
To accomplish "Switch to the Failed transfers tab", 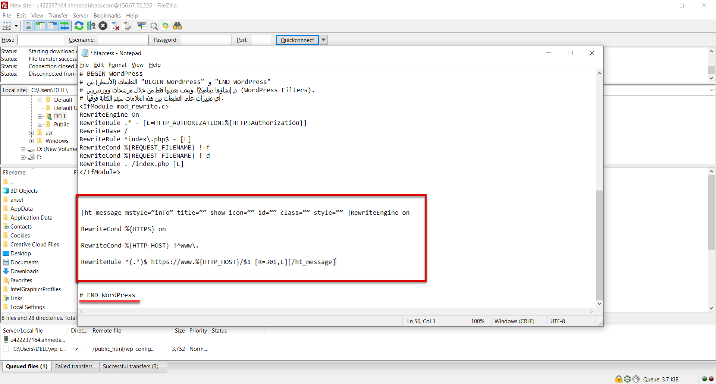I will point(74,366).
